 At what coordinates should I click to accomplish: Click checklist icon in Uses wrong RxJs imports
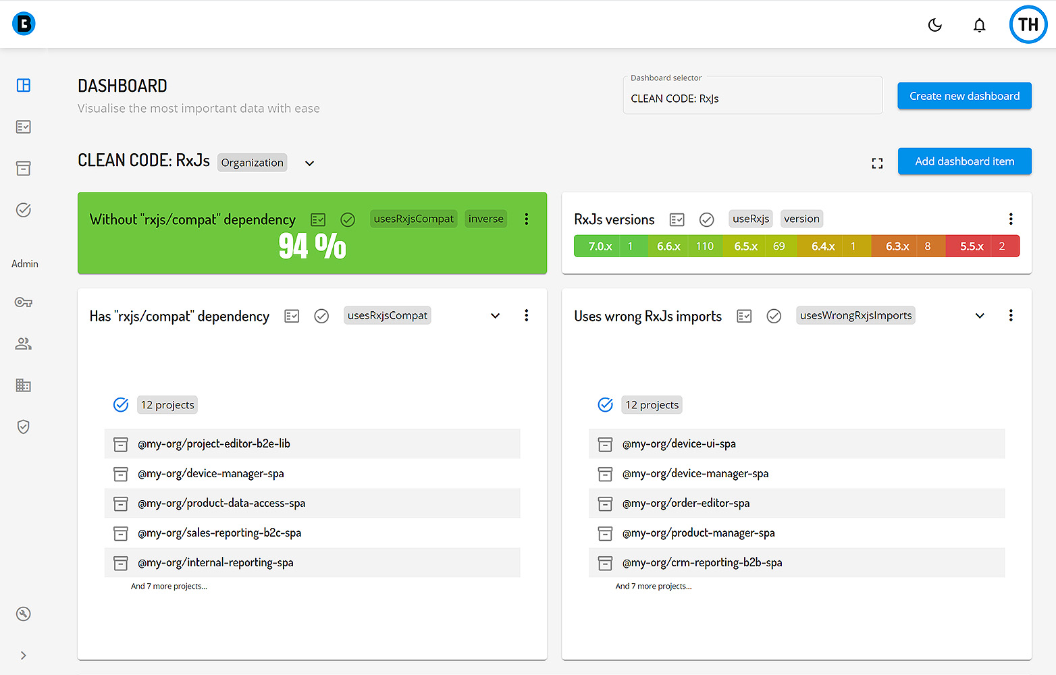click(744, 316)
